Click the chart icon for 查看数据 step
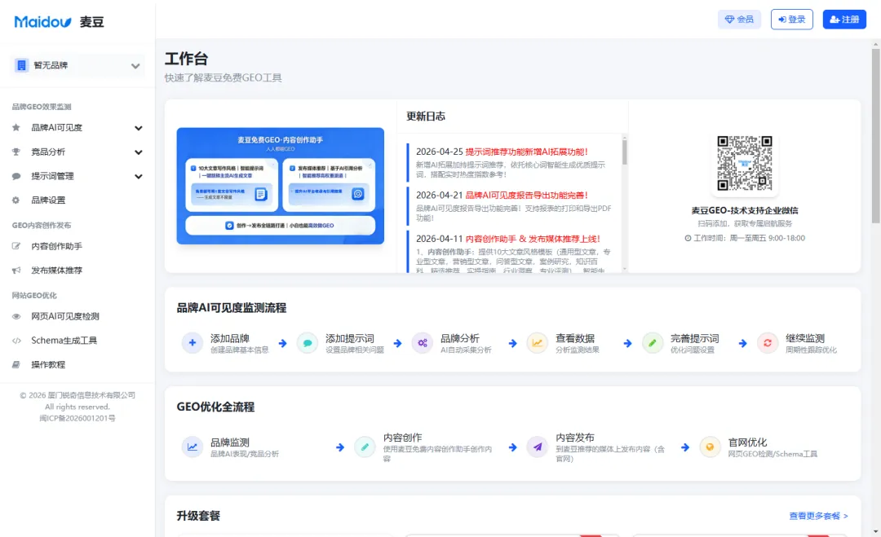Screen dimensions: 881x537 pyautogui.click(x=537, y=343)
